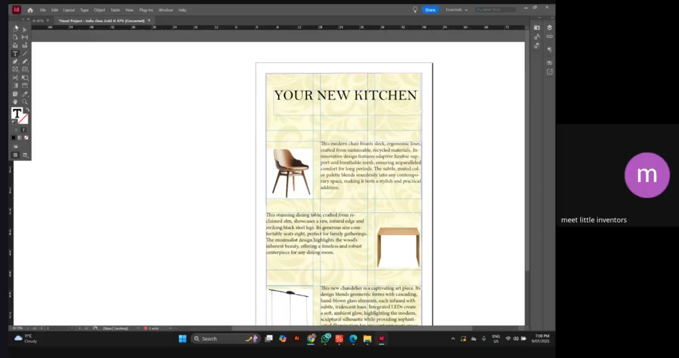Click the stroke color swatch
The height and width of the screenshot is (358, 679).
pos(23,119)
